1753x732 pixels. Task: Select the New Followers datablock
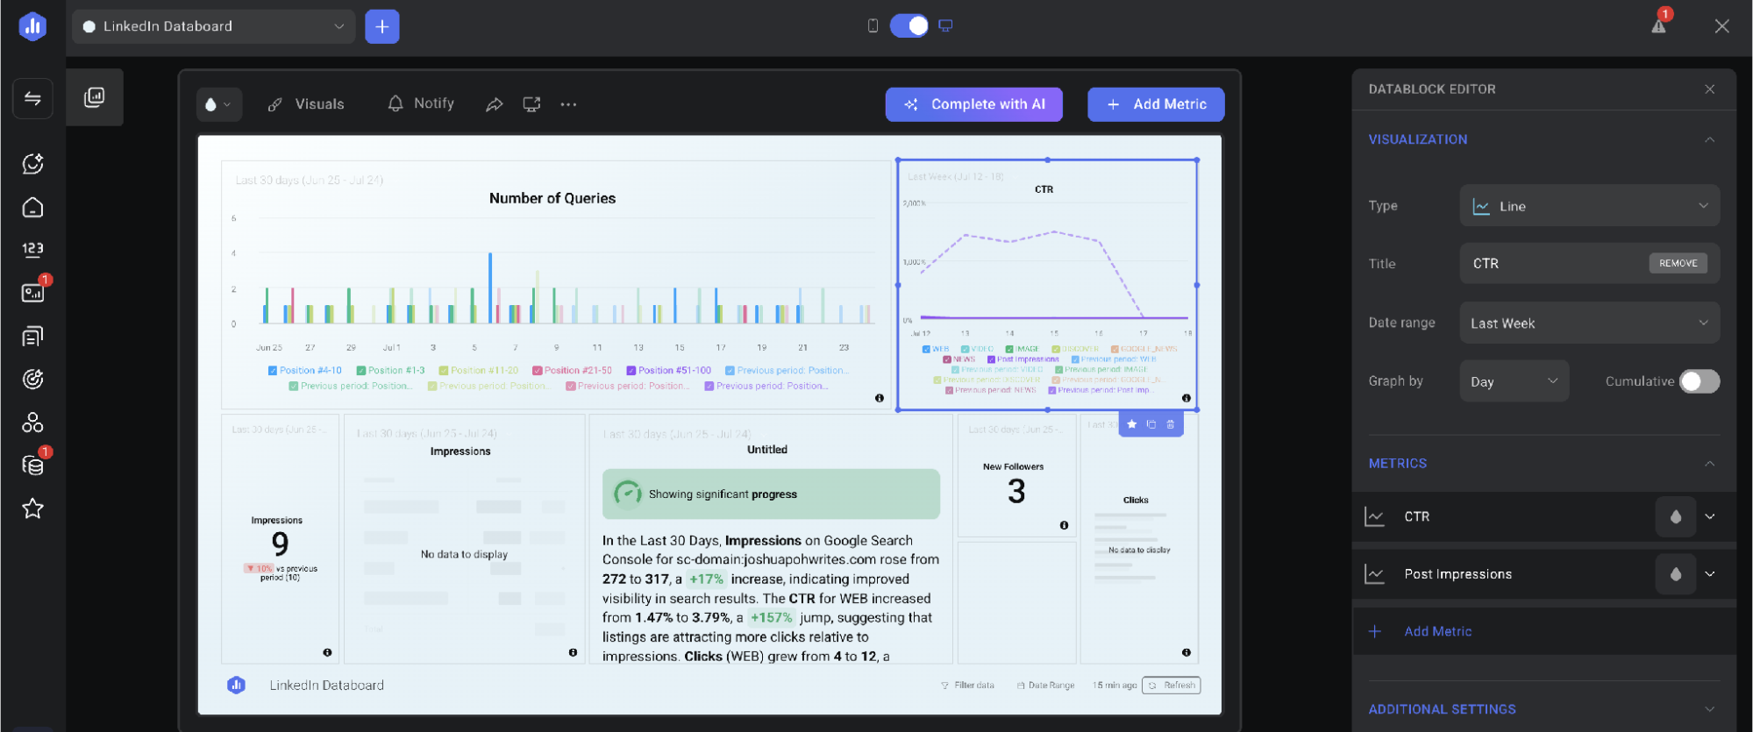pos(1016,476)
